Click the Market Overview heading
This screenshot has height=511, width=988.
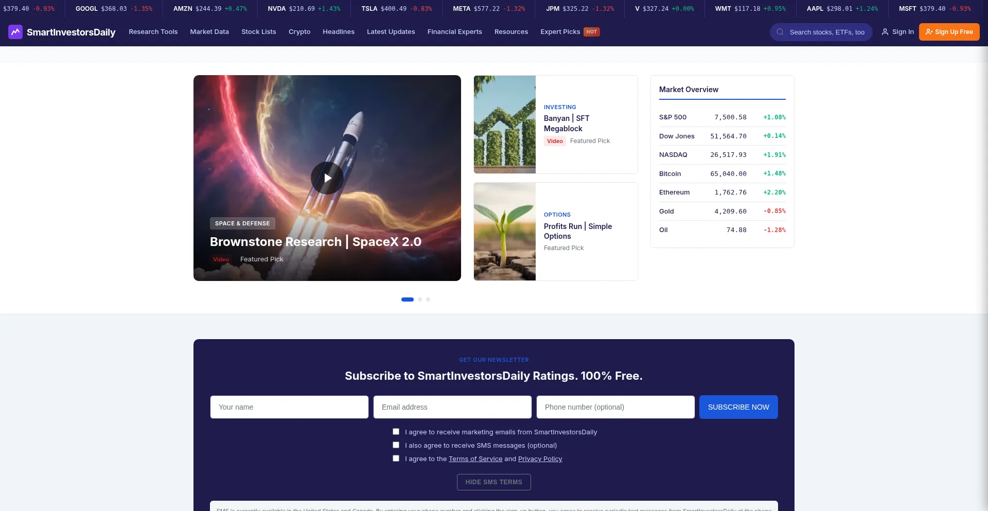pos(689,90)
